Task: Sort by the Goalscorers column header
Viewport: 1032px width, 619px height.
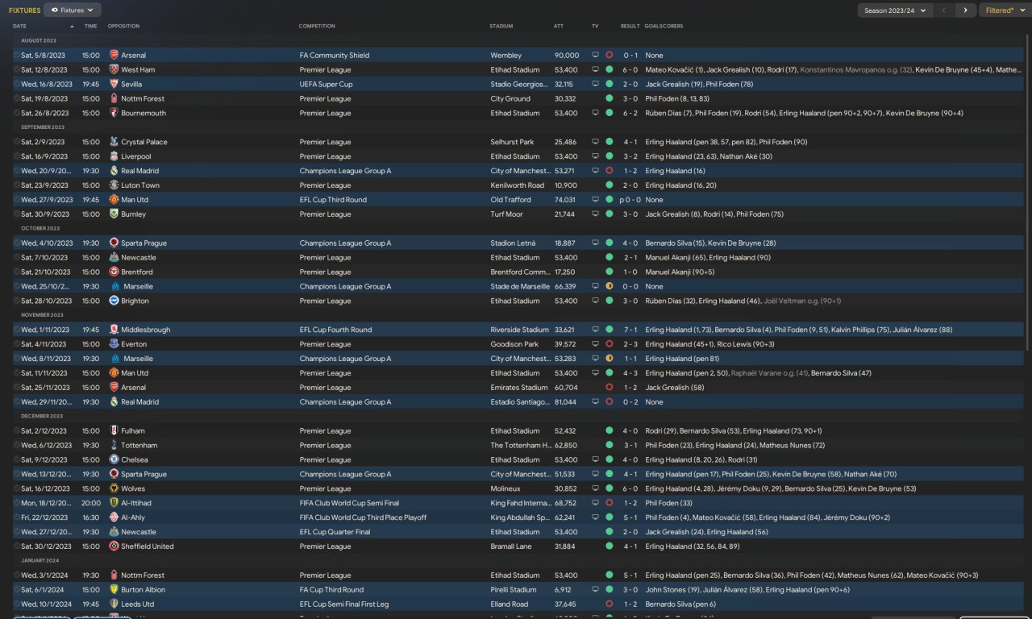Action: (x=664, y=26)
